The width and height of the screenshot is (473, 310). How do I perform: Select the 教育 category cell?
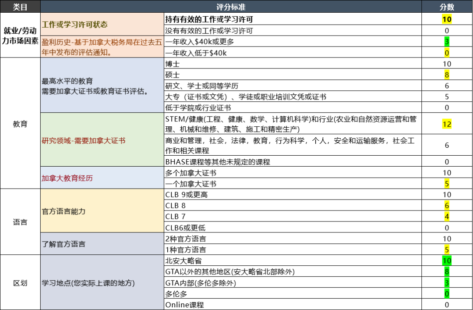point(20,123)
